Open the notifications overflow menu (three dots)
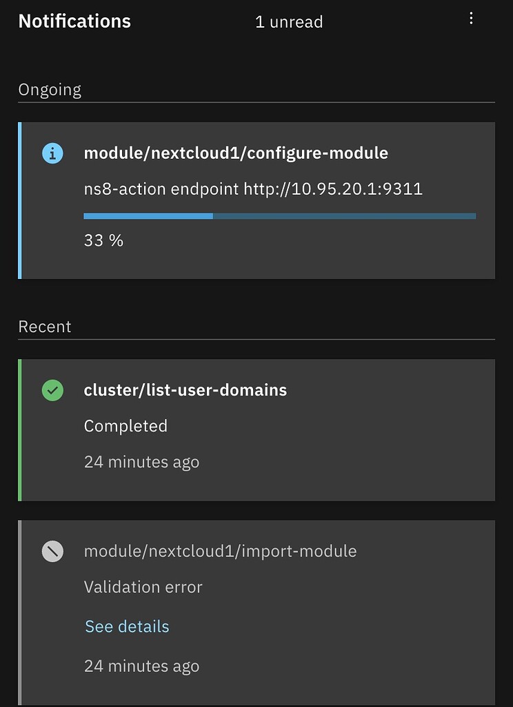 [x=471, y=19]
